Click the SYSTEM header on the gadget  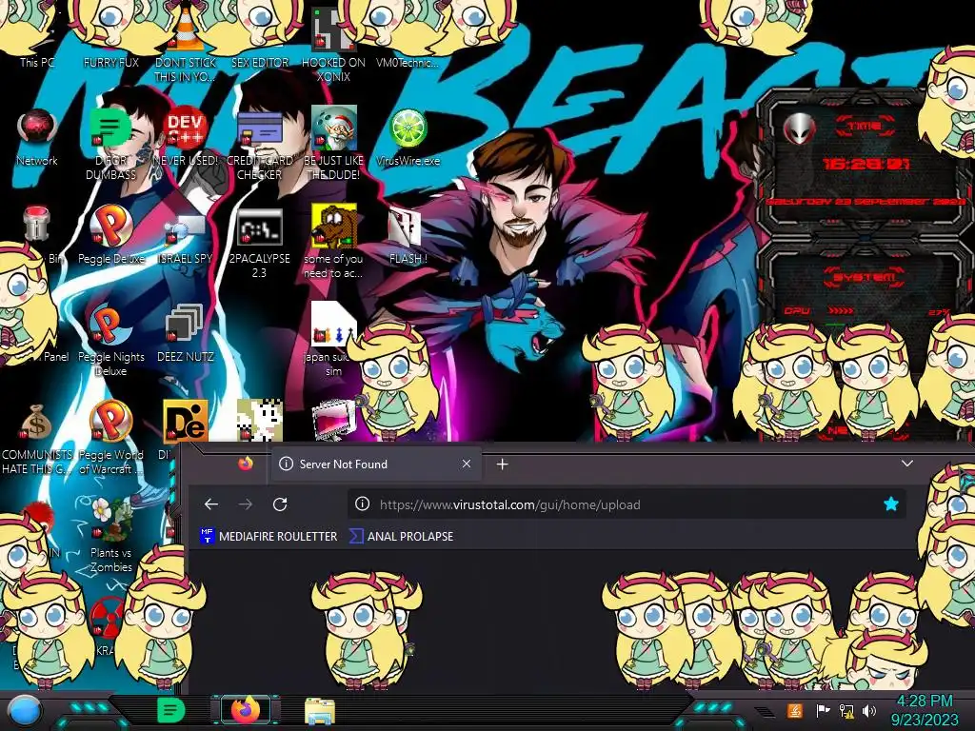point(865,278)
